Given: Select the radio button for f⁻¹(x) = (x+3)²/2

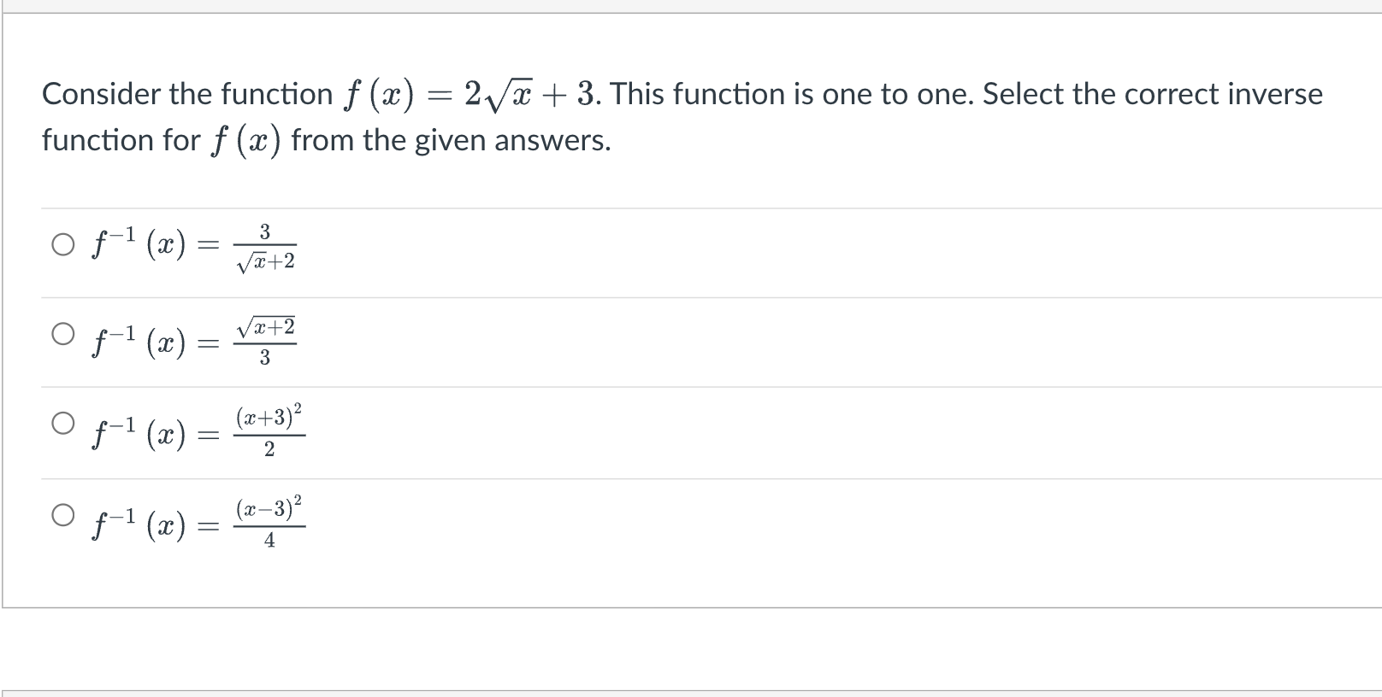Looking at the screenshot, I should (62, 421).
